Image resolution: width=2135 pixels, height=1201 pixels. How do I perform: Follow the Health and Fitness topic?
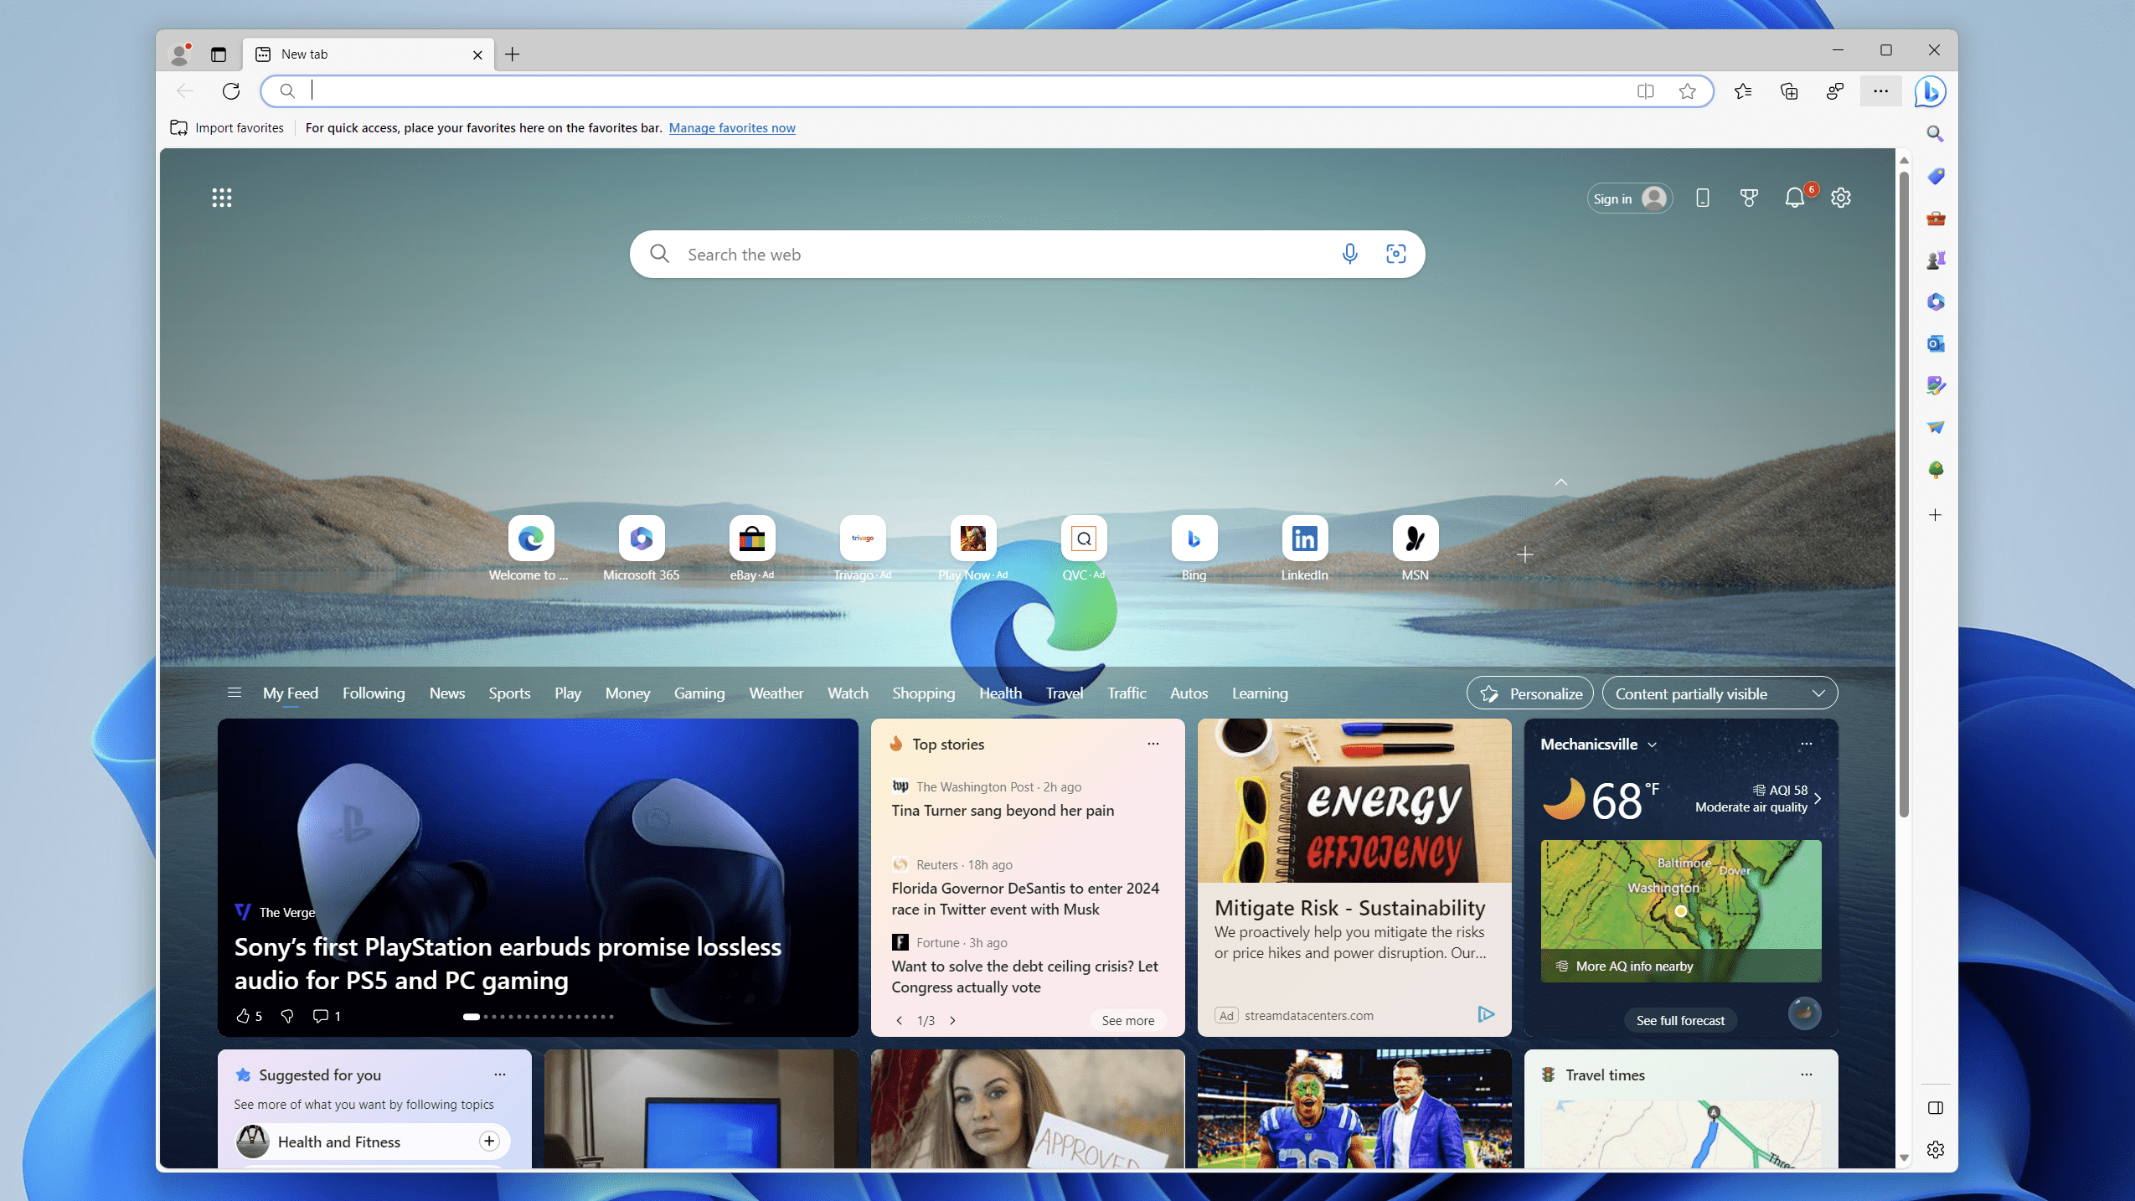[x=489, y=1141]
